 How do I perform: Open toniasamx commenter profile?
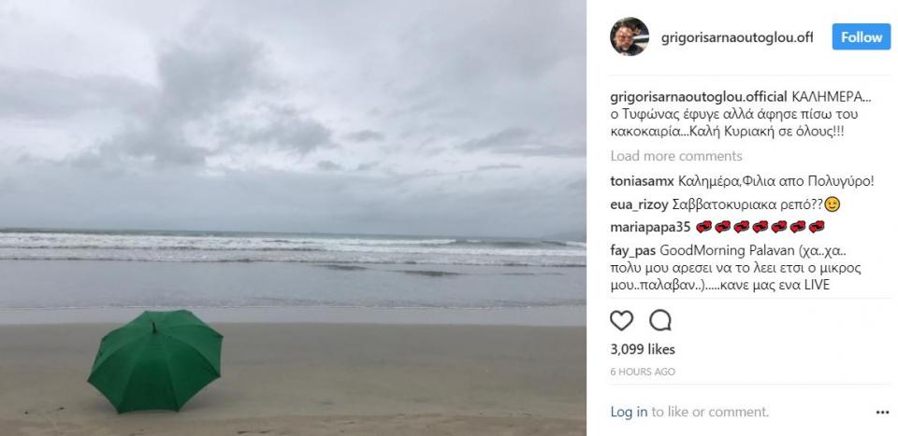click(x=641, y=180)
